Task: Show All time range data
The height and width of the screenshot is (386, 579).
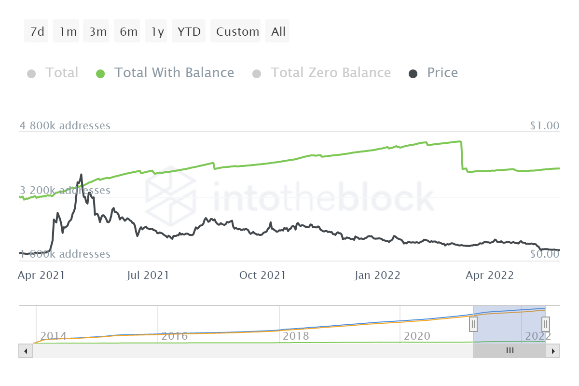Action: pyautogui.click(x=278, y=32)
